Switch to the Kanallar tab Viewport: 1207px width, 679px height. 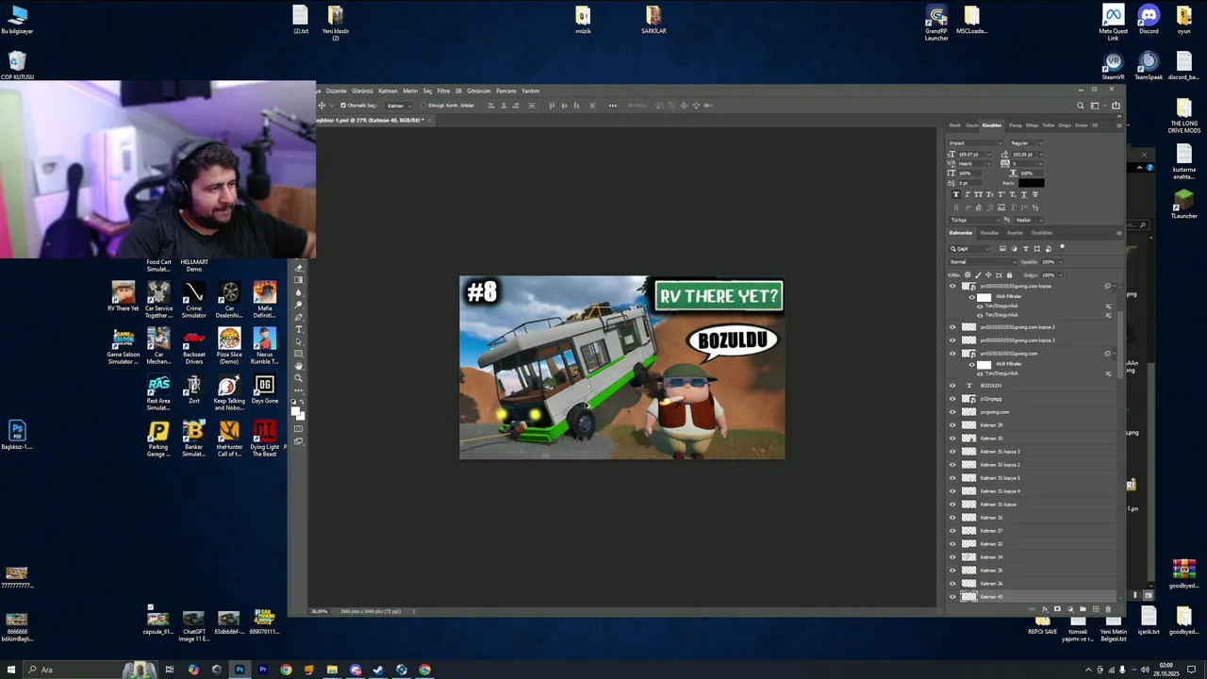(989, 233)
